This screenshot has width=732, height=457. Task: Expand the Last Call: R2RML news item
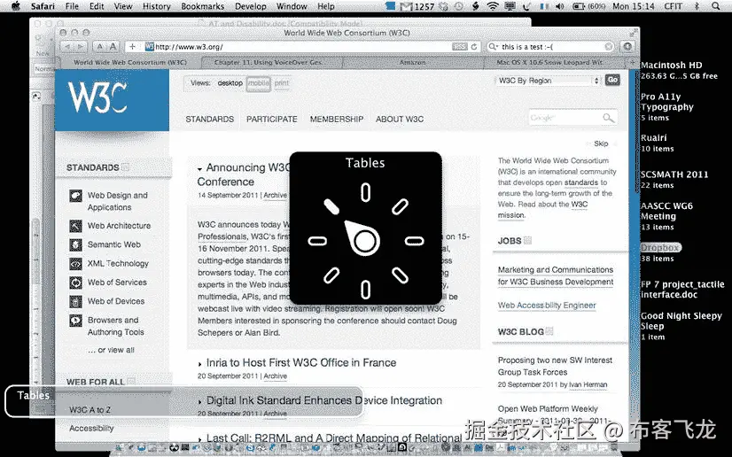click(x=199, y=439)
